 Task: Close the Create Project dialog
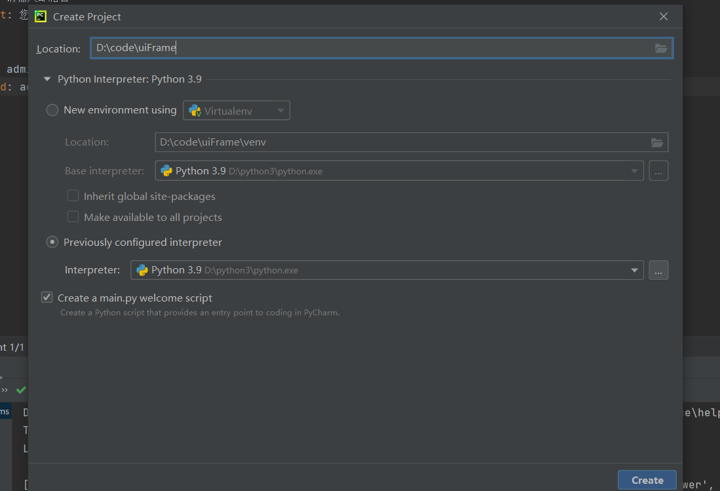664,16
